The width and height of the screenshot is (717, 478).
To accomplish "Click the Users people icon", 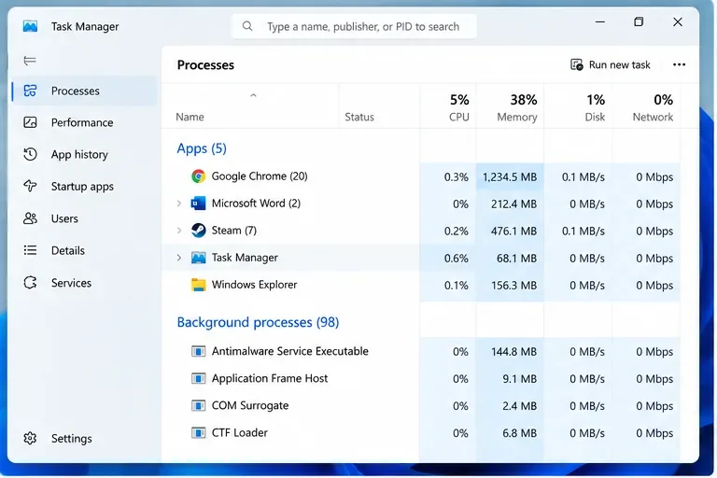I will (30, 218).
